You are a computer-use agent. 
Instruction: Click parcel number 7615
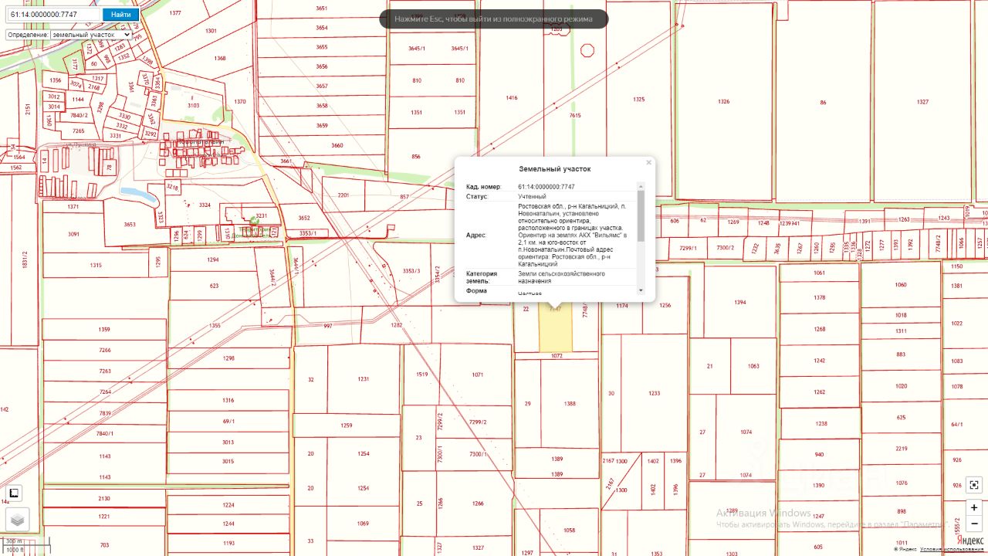click(574, 115)
